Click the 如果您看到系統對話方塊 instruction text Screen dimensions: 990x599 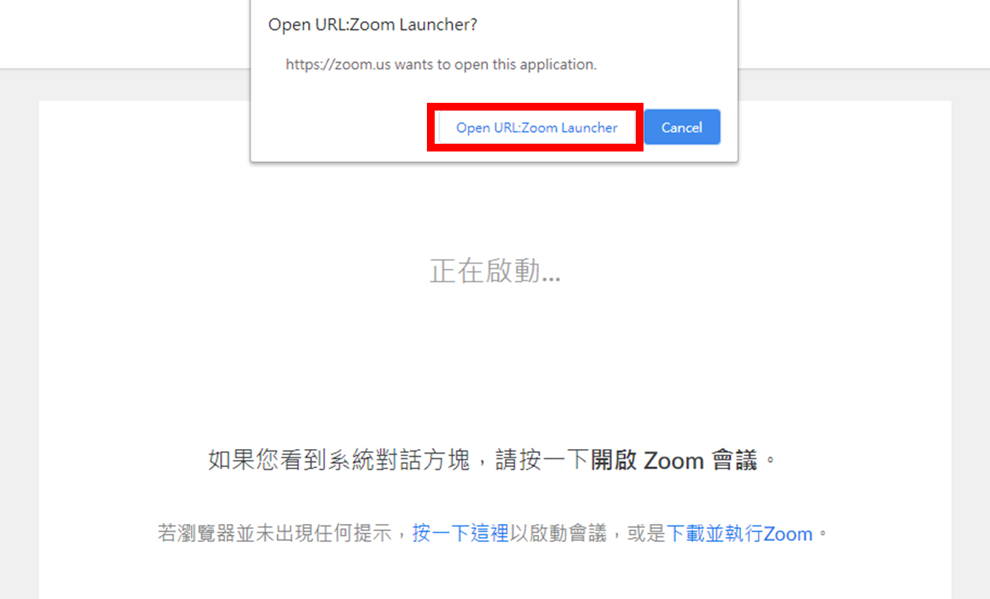(339, 461)
